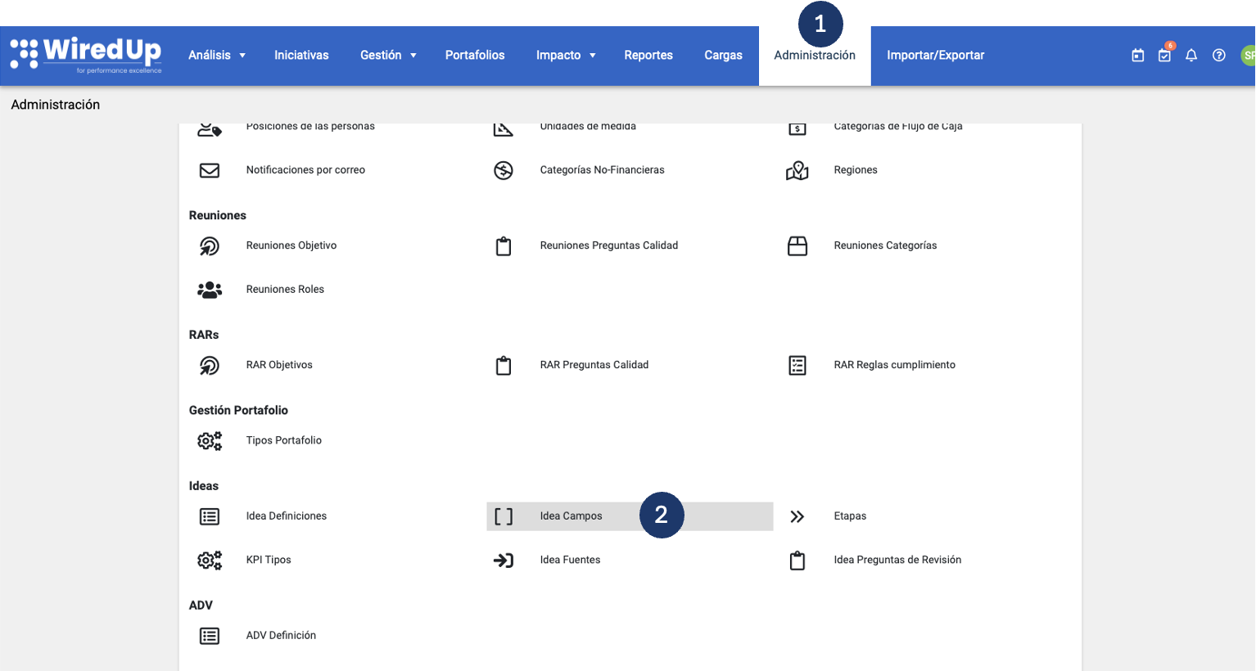Click the RAR Preguntas Calidad clipboard icon
This screenshot has height=671, width=1256.
click(504, 365)
